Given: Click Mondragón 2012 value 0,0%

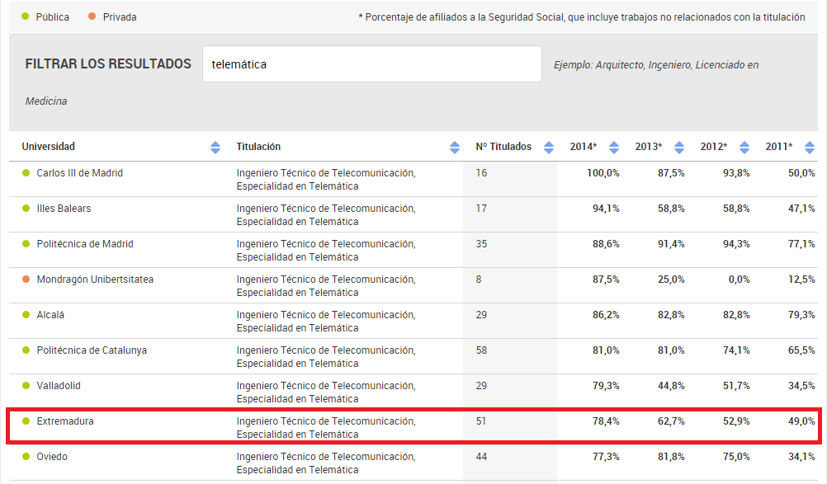Looking at the screenshot, I should 740,280.
